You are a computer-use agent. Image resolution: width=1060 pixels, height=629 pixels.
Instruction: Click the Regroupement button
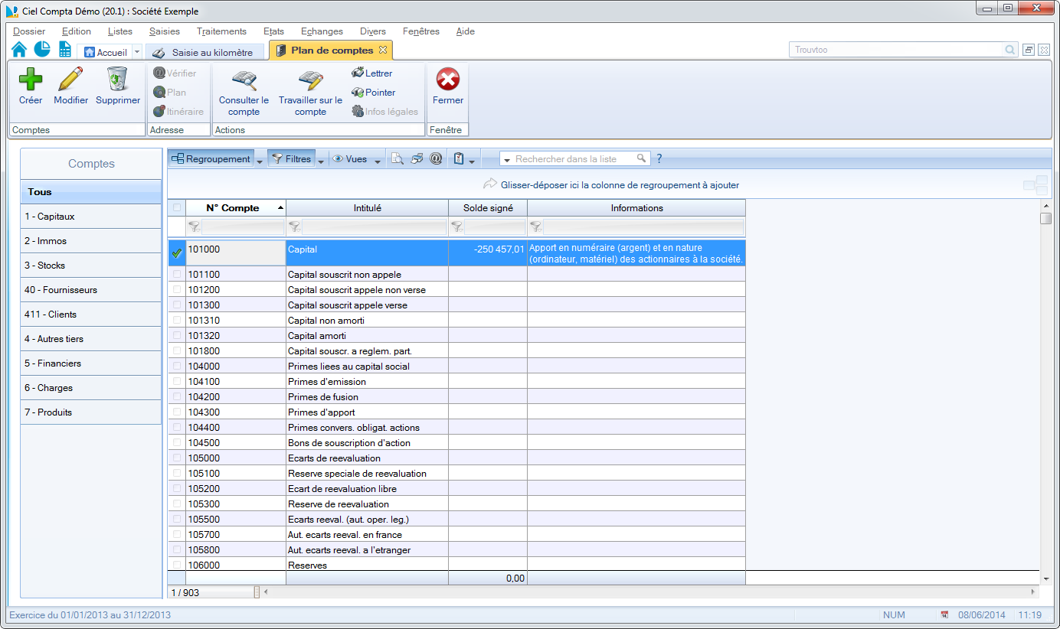[x=211, y=159]
